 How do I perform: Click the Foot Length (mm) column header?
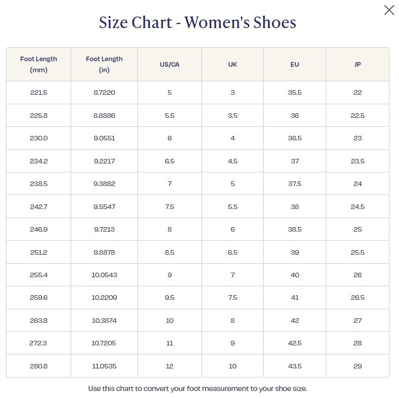click(39, 64)
